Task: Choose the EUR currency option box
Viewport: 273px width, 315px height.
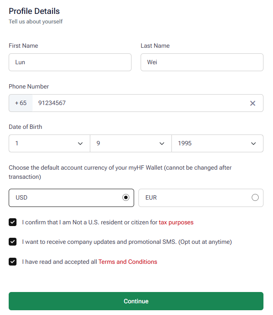Action: [201, 198]
